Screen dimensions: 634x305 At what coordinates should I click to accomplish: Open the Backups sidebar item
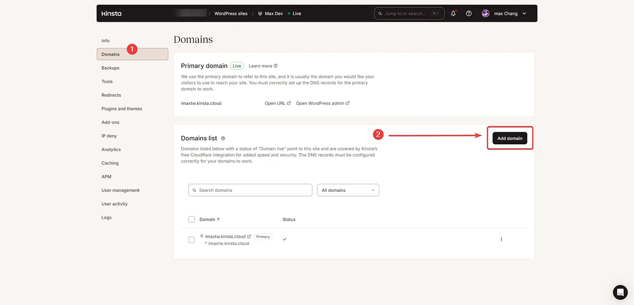click(x=111, y=68)
